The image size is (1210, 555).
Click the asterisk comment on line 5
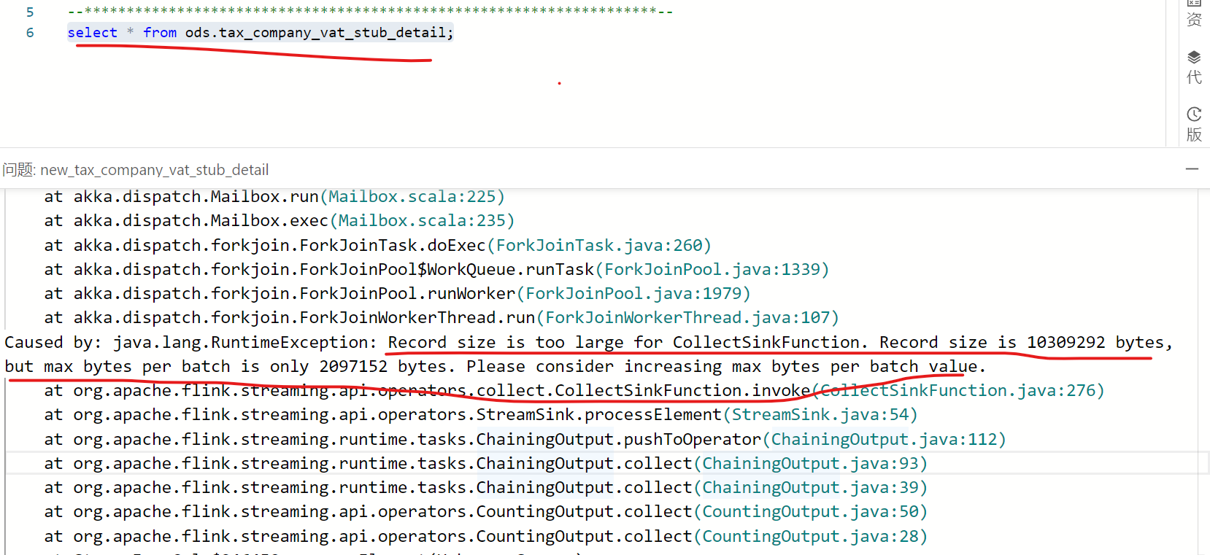click(x=370, y=12)
